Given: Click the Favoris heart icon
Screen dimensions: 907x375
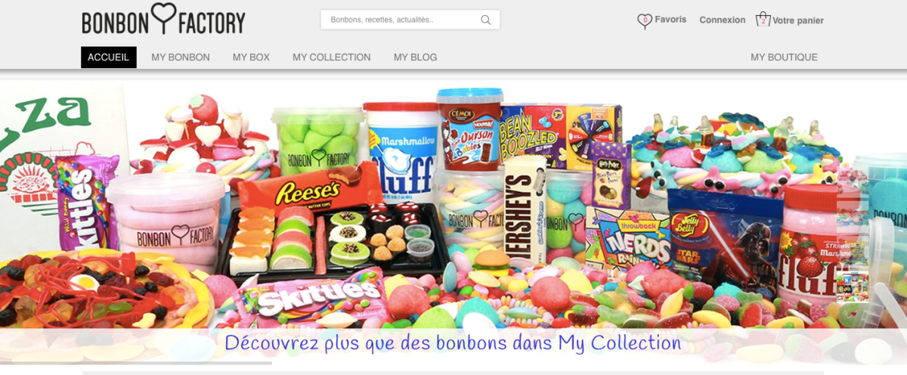Looking at the screenshot, I should [644, 21].
